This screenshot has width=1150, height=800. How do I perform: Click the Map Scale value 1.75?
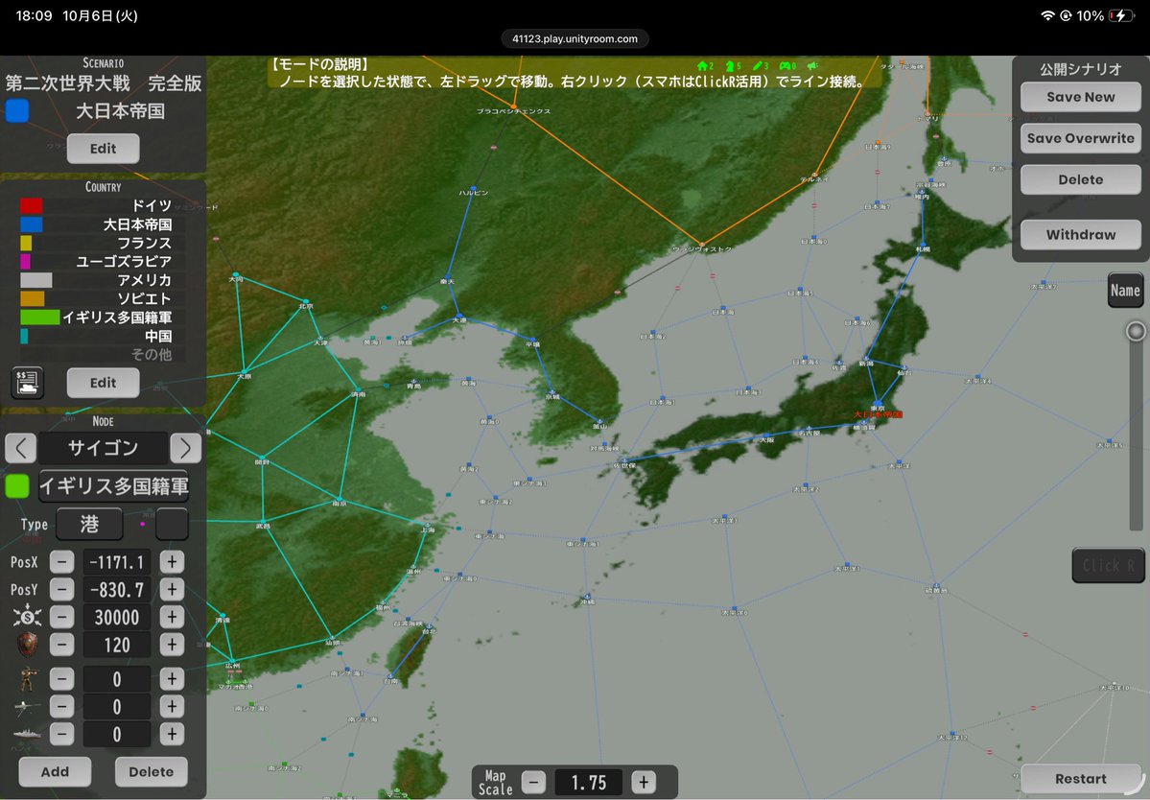point(589,783)
